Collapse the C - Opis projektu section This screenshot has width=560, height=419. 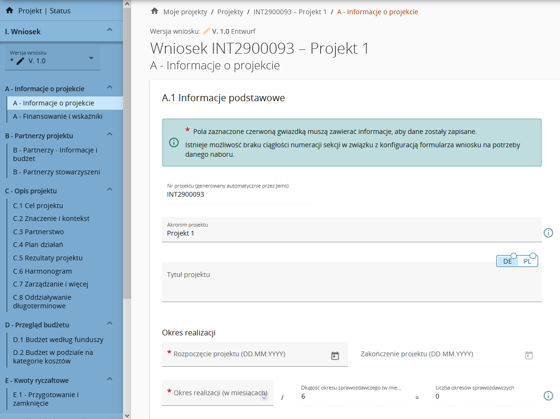click(110, 190)
